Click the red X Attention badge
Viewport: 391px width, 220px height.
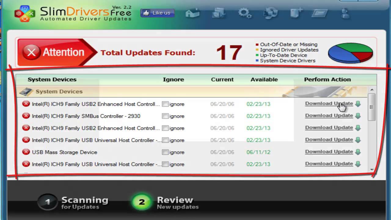tap(57, 52)
